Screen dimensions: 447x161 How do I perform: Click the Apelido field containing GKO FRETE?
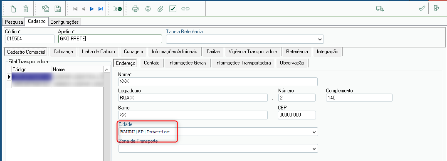click(110, 39)
